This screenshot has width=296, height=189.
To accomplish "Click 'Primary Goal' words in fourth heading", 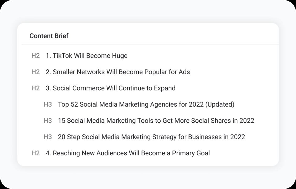I will click(191, 153).
